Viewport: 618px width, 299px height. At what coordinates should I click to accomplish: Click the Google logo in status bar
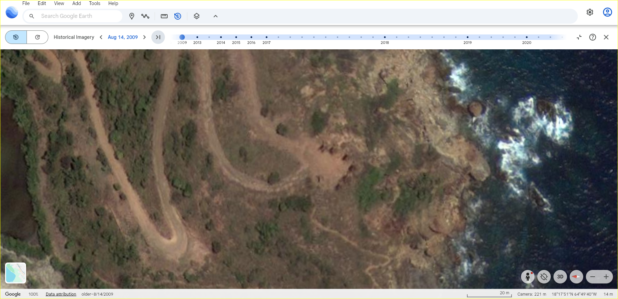(x=13, y=294)
